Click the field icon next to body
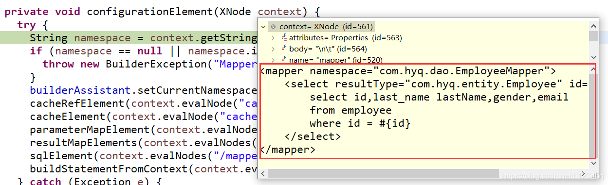 click(x=284, y=49)
